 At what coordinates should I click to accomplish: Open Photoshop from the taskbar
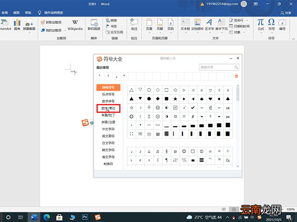[85, 217]
